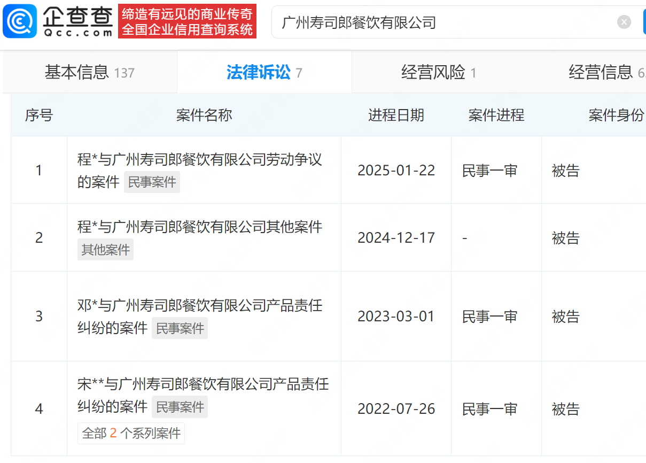Click 民事一审 in the 2023-03-01 row

(x=490, y=317)
